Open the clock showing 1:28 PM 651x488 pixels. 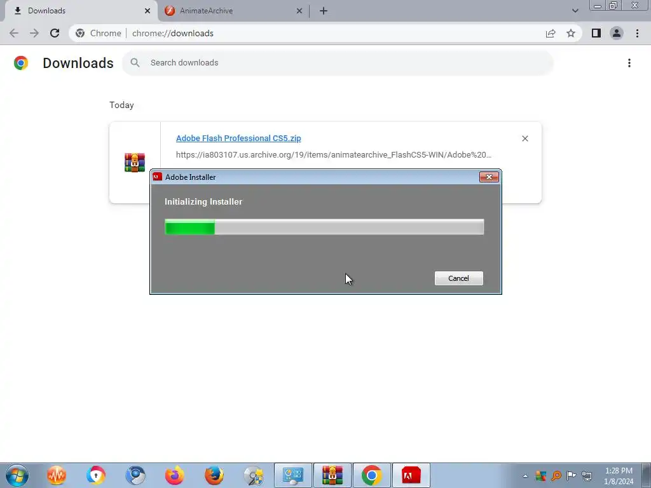[x=619, y=476]
